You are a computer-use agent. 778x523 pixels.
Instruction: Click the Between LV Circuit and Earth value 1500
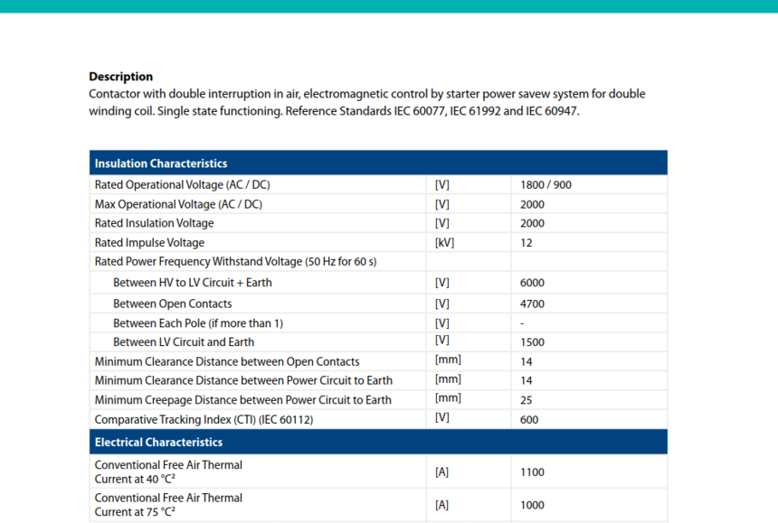532,342
